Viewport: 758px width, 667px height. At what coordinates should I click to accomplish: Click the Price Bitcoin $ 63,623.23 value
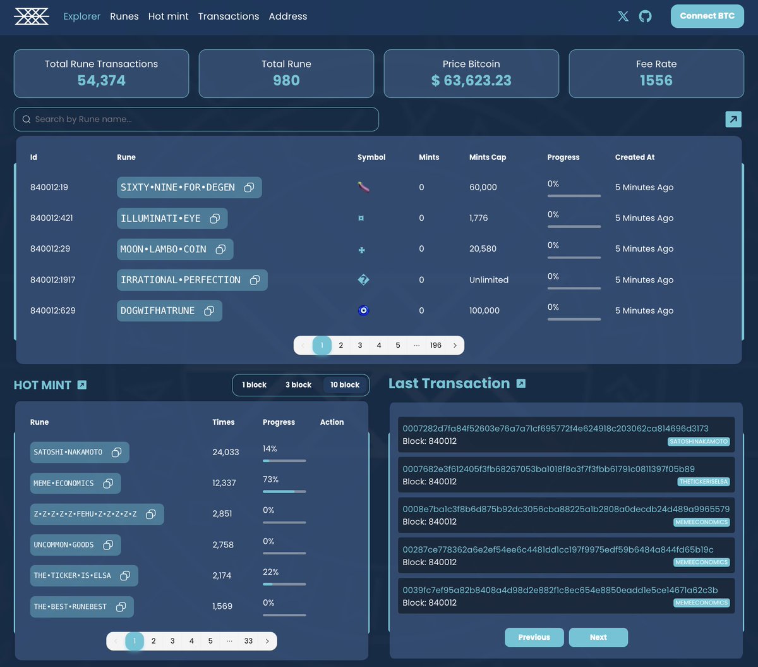pyautogui.click(x=471, y=80)
